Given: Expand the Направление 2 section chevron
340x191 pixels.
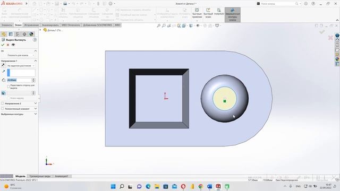Looking at the screenshot, I should [36, 103].
